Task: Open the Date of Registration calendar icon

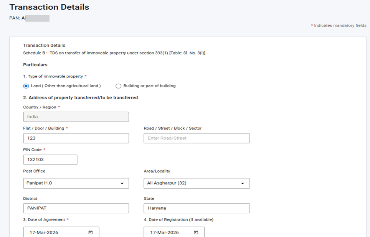Action: pyautogui.click(x=196, y=232)
